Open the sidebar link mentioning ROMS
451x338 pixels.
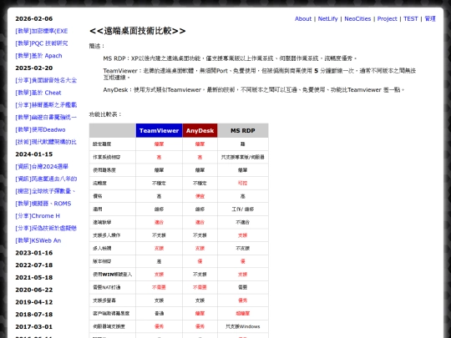click(43, 204)
